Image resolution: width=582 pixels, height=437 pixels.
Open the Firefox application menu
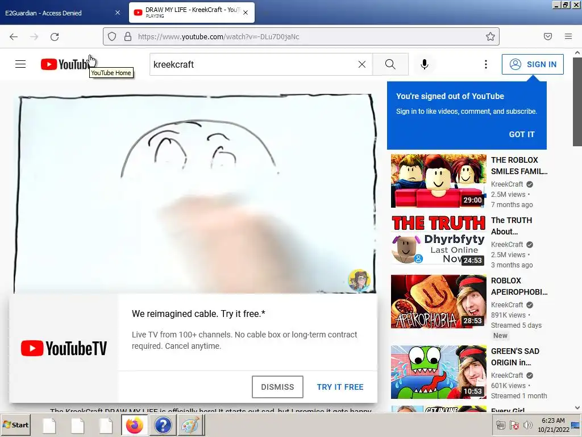click(x=568, y=36)
